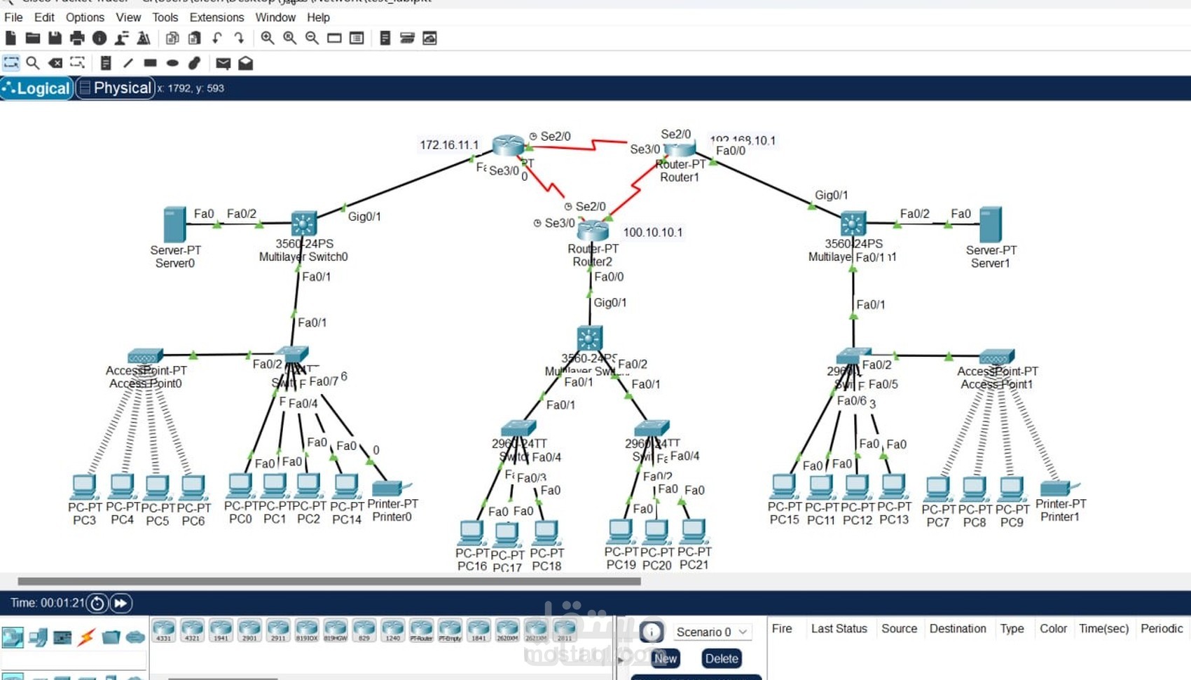Click the Zoom In toolbar icon
The image size is (1191, 680).
point(266,38)
